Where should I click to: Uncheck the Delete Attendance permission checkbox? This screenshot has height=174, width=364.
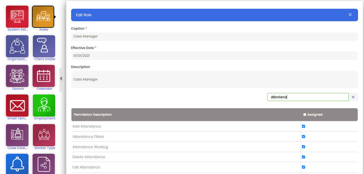point(303,157)
